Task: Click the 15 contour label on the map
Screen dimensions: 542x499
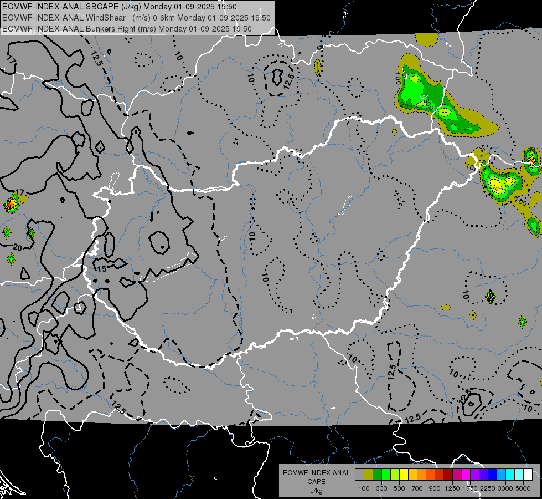Action: pyautogui.click(x=102, y=269)
